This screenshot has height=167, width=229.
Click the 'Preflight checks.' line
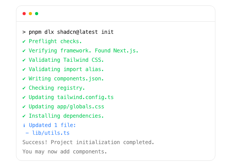point(55,41)
